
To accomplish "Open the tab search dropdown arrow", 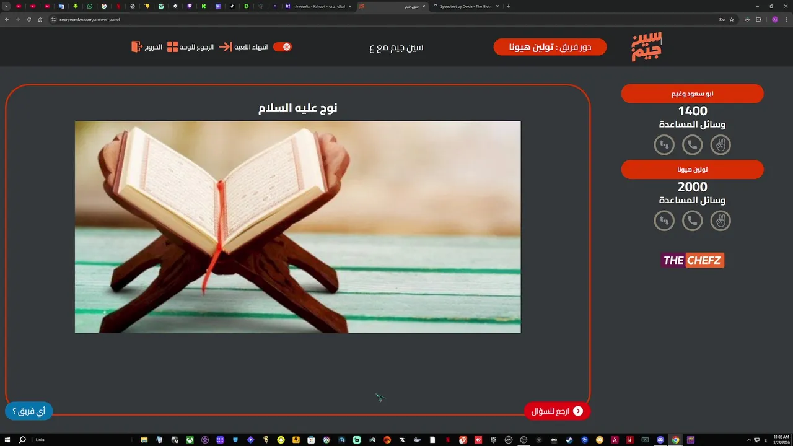I will tap(6, 6).
